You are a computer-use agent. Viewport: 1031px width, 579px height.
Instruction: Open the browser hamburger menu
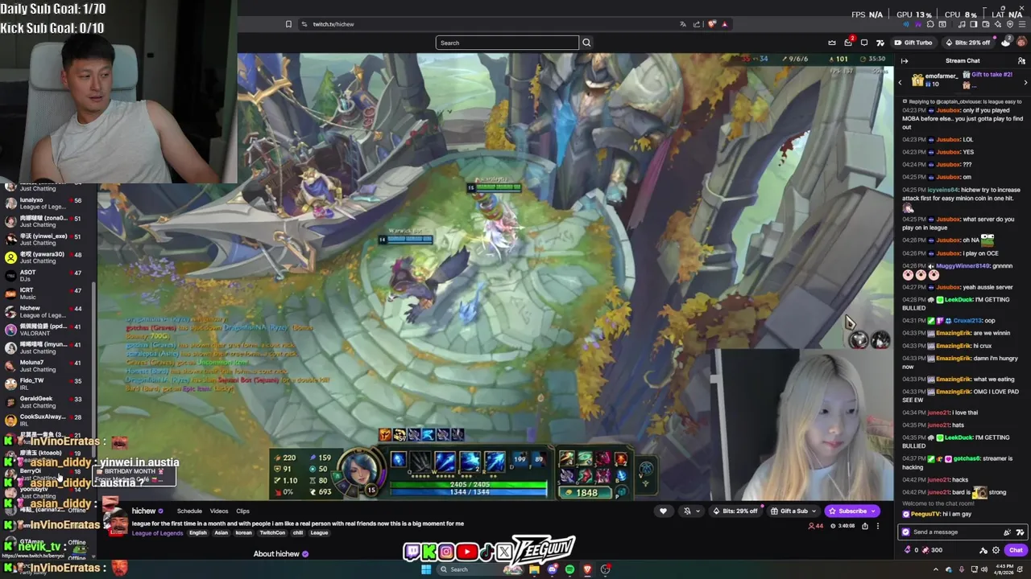pyautogui.click(x=1022, y=24)
